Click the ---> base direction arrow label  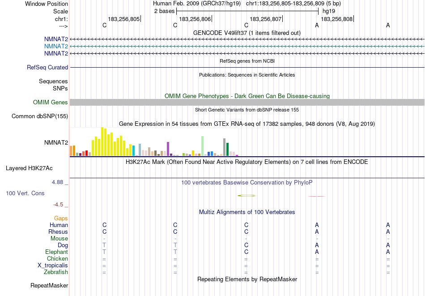tap(64, 26)
